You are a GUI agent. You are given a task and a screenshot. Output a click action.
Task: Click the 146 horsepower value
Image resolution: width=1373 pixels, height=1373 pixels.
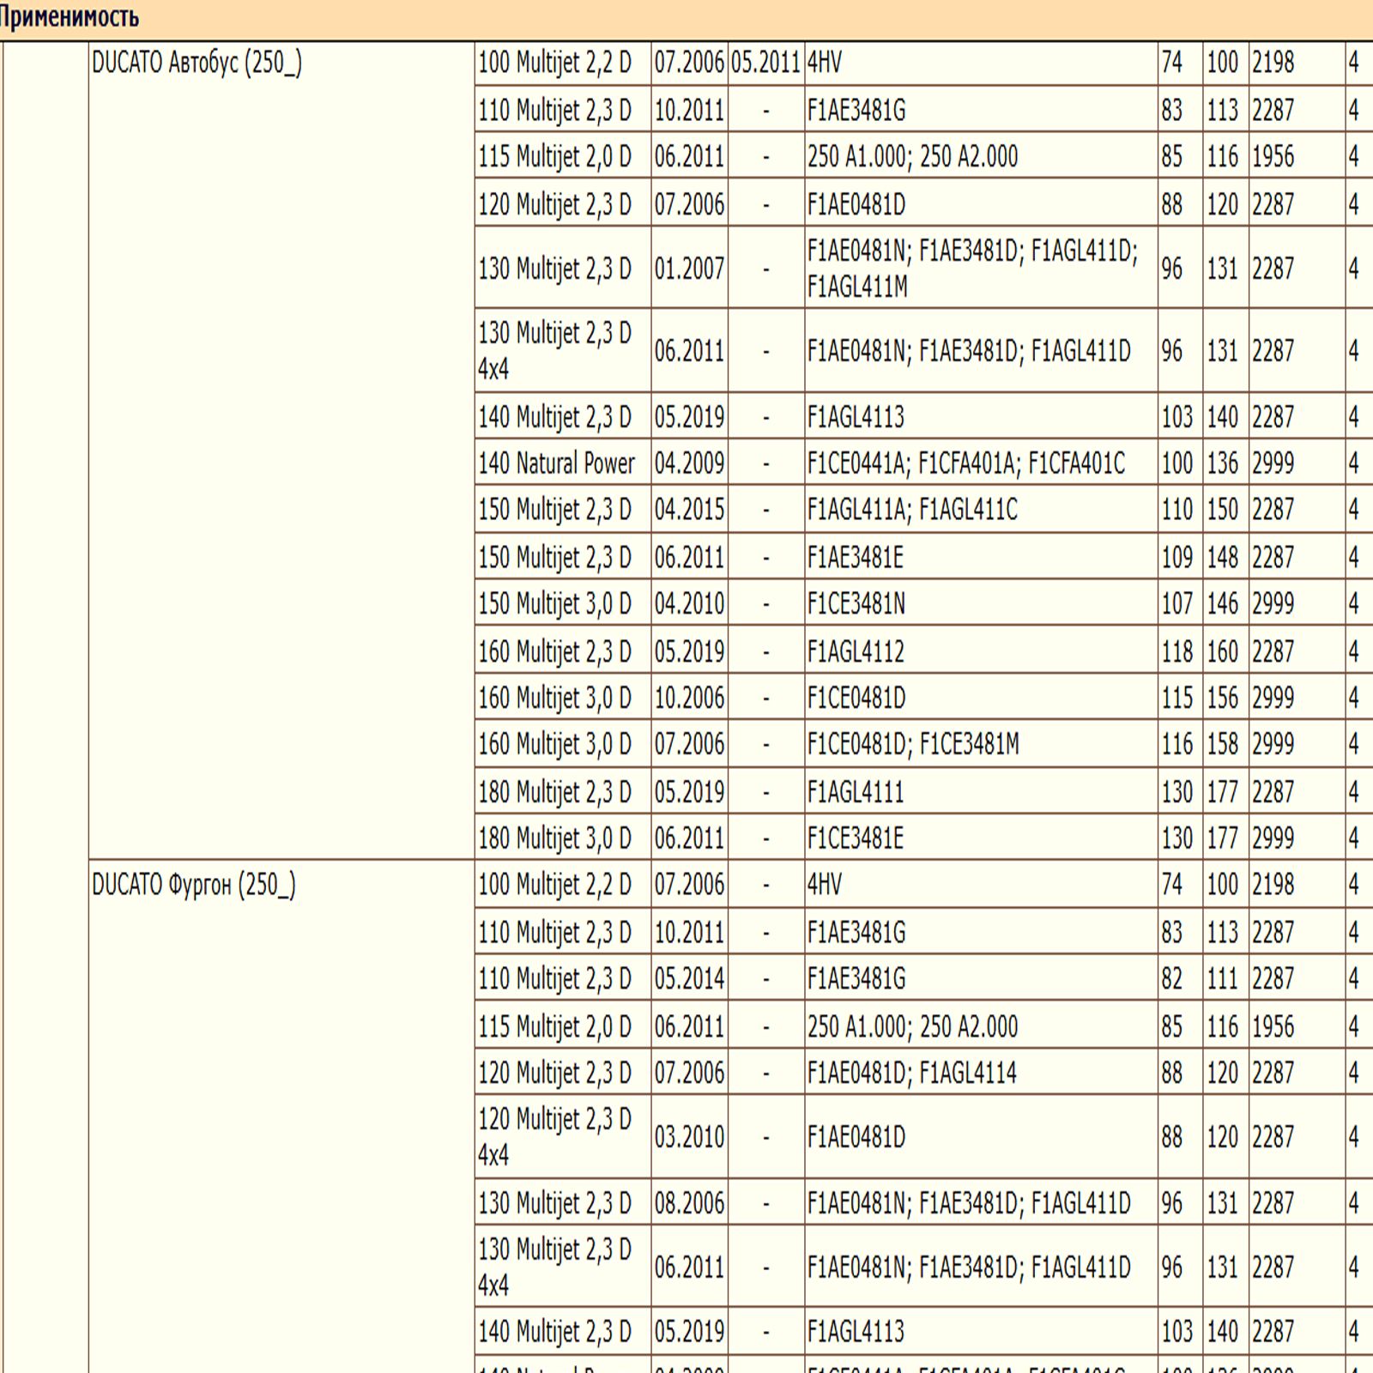click(1223, 604)
